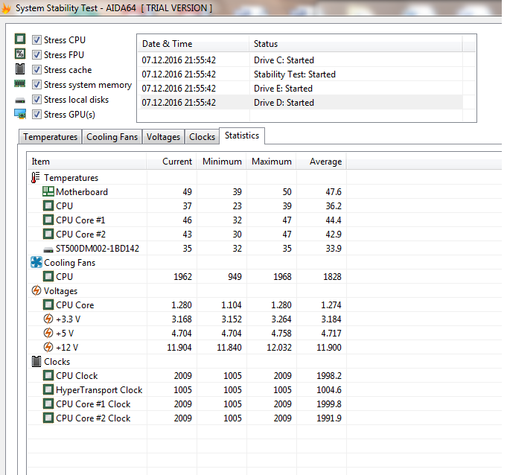
Task: Click the chip icon of Clocks group
Action: point(36,361)
